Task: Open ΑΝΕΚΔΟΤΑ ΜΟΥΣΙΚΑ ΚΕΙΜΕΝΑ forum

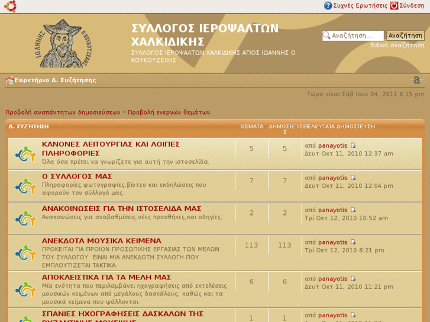Action: (102, 241)
